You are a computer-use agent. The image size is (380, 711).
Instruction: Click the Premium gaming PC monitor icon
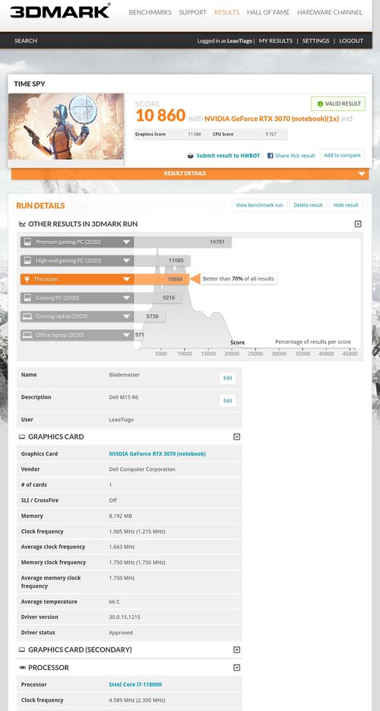[27, 242]
